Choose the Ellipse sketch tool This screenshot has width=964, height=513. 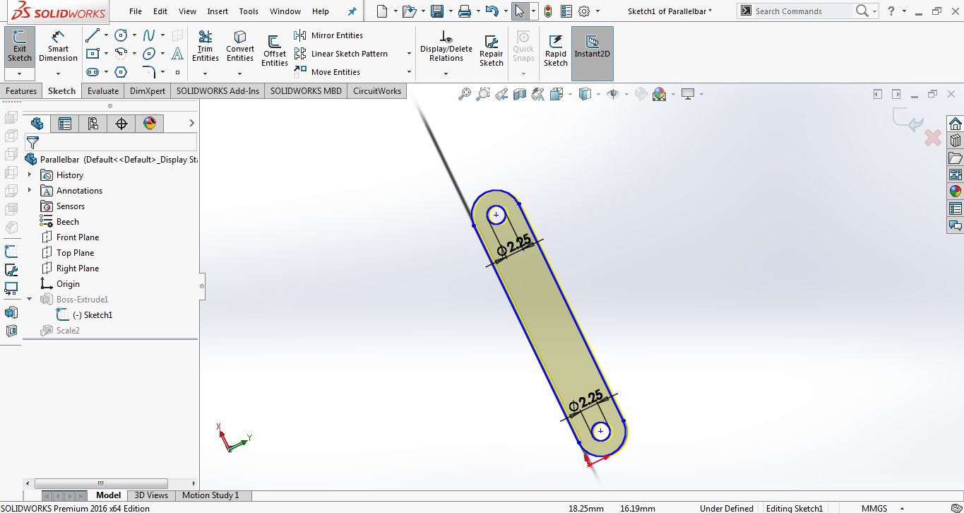149,54
